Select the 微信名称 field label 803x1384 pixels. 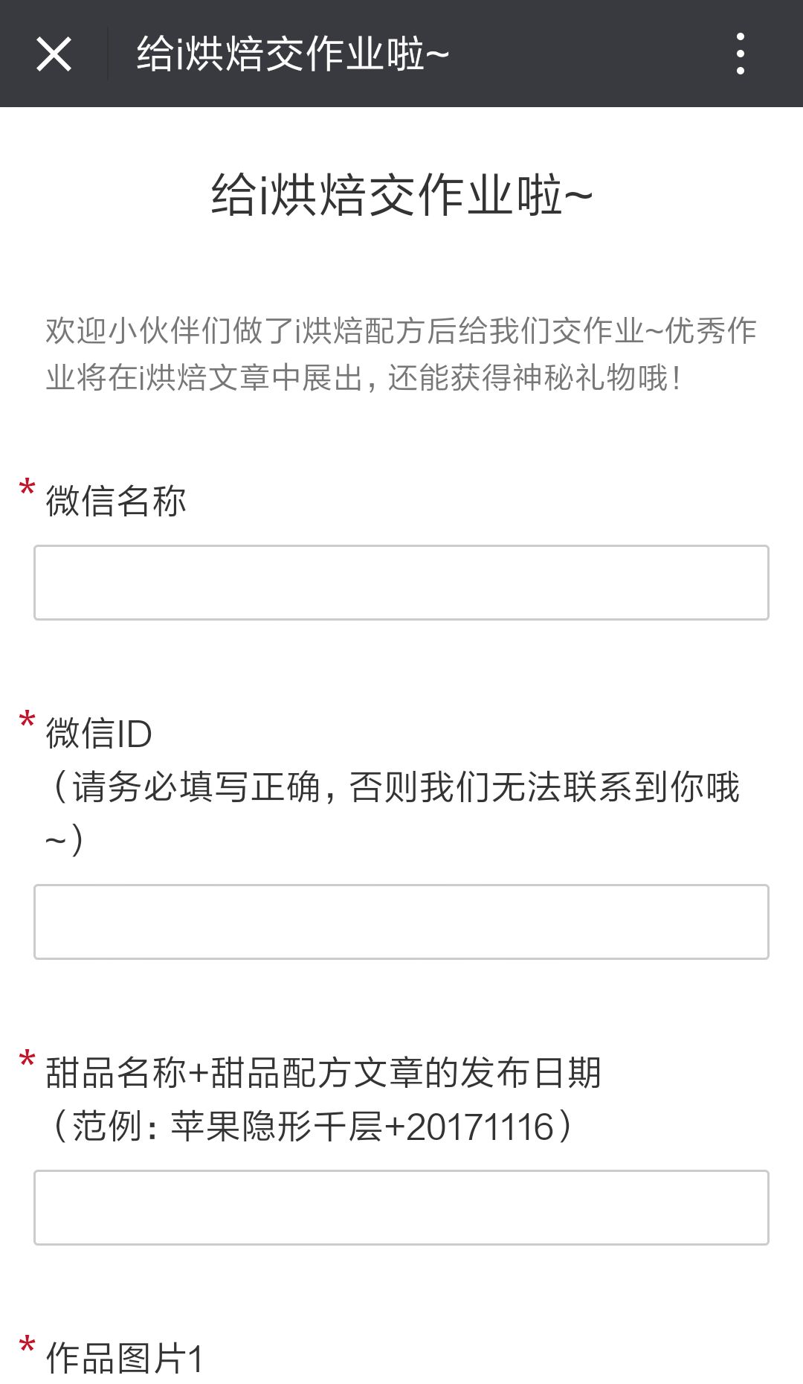(x=116, y=501)
